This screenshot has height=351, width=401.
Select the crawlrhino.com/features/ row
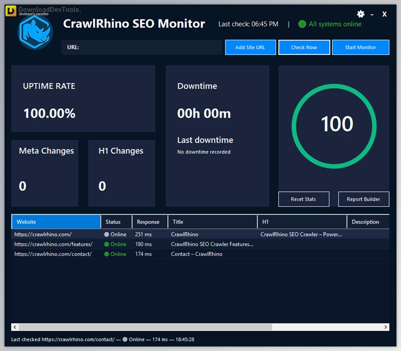pos(53,244)
